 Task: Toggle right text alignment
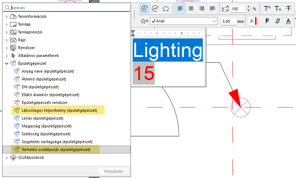(202, 9)
